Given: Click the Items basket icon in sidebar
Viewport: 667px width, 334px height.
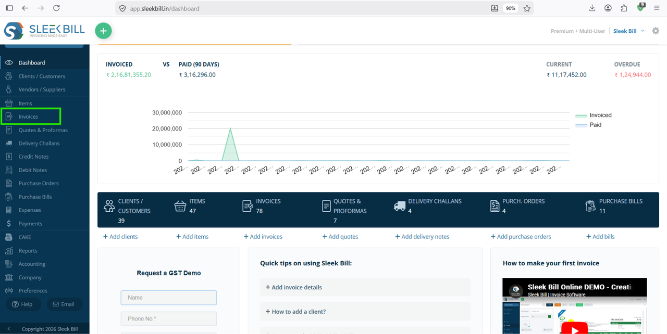Looking at the screenshot, I should click(9, 103).
